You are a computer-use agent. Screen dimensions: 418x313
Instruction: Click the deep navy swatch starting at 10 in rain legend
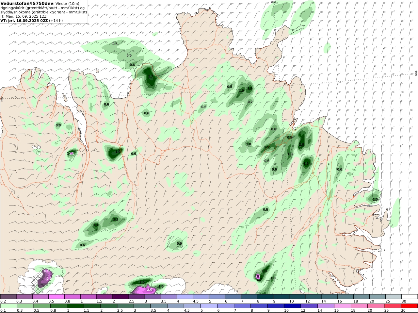(292, 305)
